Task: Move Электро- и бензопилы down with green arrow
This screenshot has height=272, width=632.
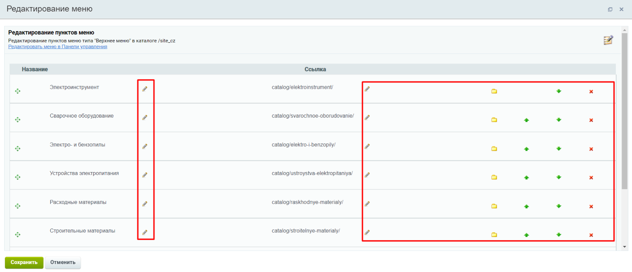Action: [559, 148]
